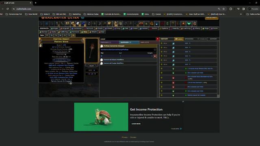
Task: Reload the page in the browser
Action: (x=8, y=9)
